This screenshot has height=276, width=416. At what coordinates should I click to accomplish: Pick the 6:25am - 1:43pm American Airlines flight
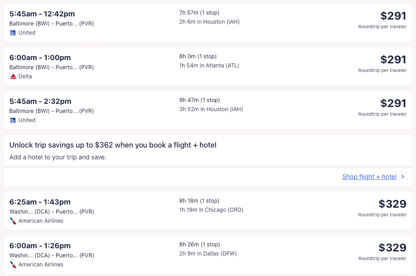coord(40,202)
